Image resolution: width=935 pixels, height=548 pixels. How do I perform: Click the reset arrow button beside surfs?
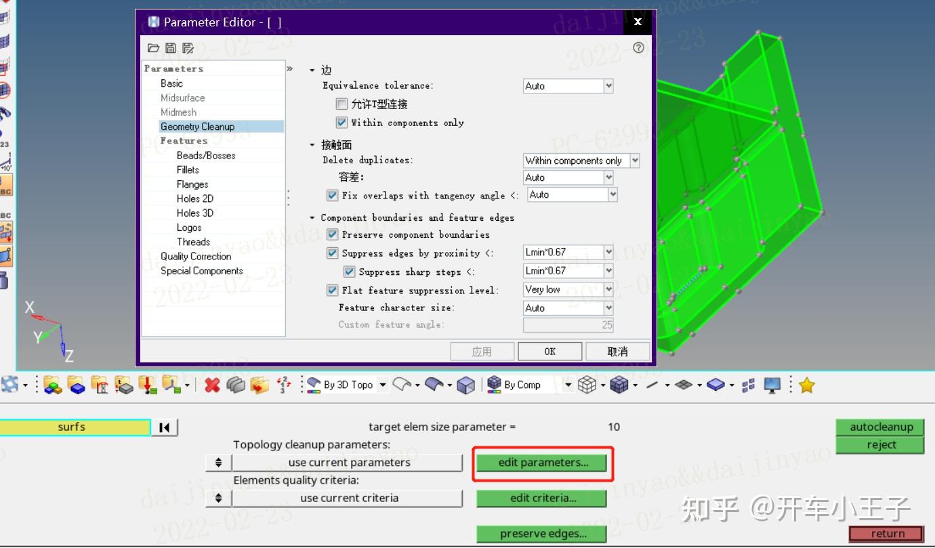tap(165, 427)
